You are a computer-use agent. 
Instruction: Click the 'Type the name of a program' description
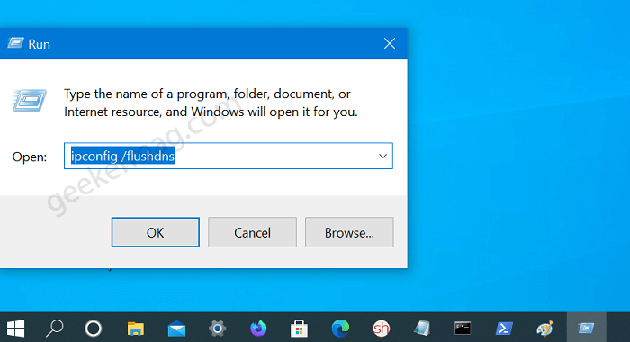point(211,103)
